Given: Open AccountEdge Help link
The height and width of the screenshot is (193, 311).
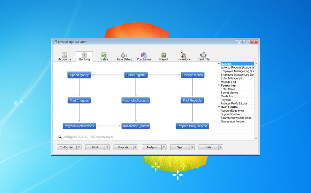Looking at the screenshot, I should click(x=232, y=111).
